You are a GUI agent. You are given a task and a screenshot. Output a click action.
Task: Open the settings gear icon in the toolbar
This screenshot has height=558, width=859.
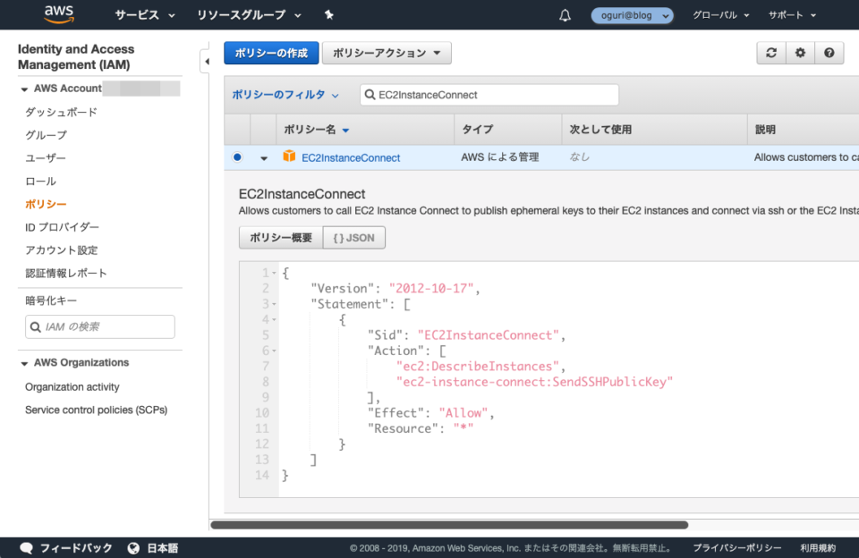pyautogui.click(x=799, y=53)
